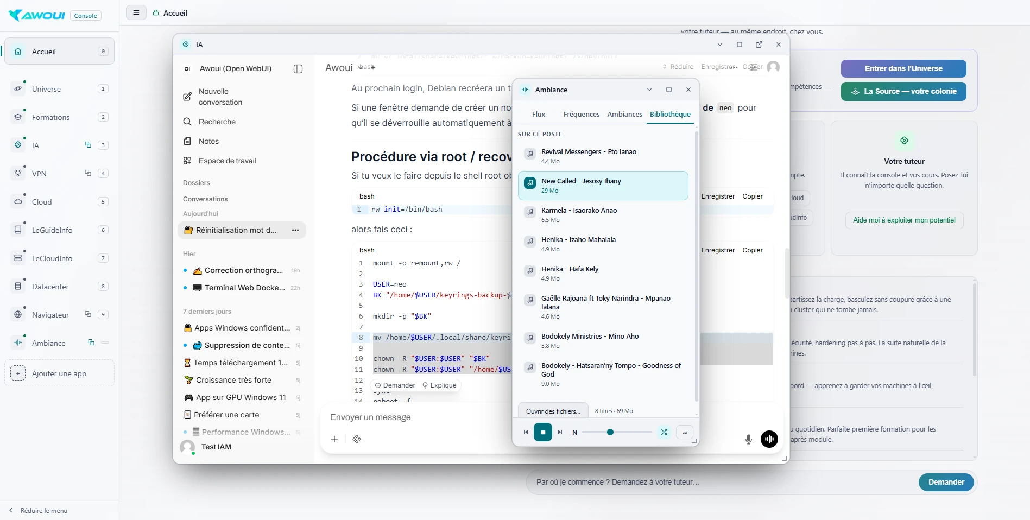Switch to the Fréquences tab

pyautogui.click(x=582, y=114)
